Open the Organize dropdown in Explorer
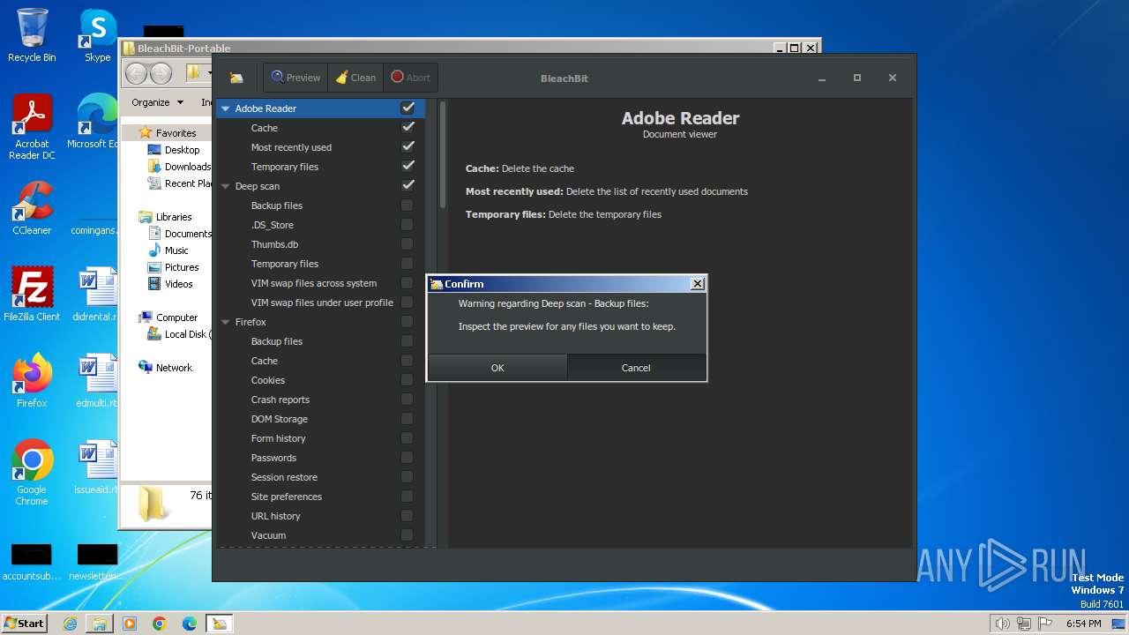Image resolution: width=1129 pixels, height=635 pixels. [x=157, y=102]
